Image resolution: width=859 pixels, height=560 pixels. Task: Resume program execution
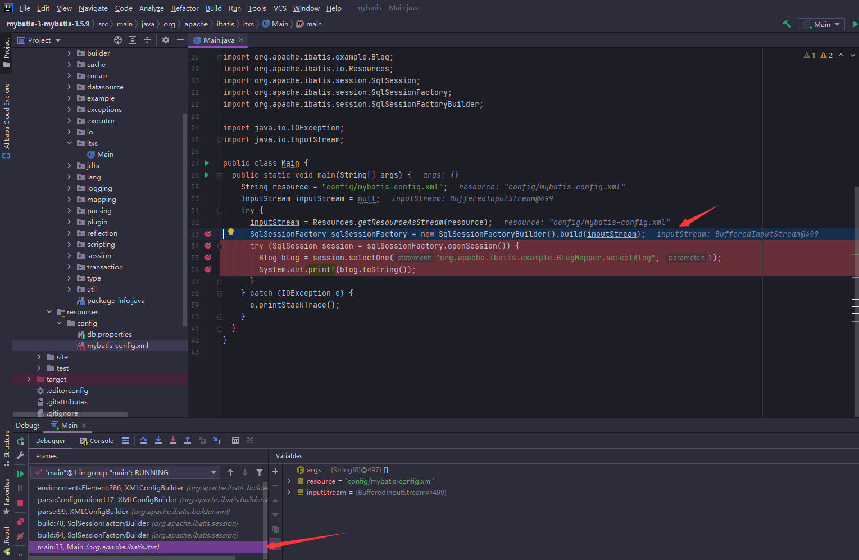tap(20, 473)
